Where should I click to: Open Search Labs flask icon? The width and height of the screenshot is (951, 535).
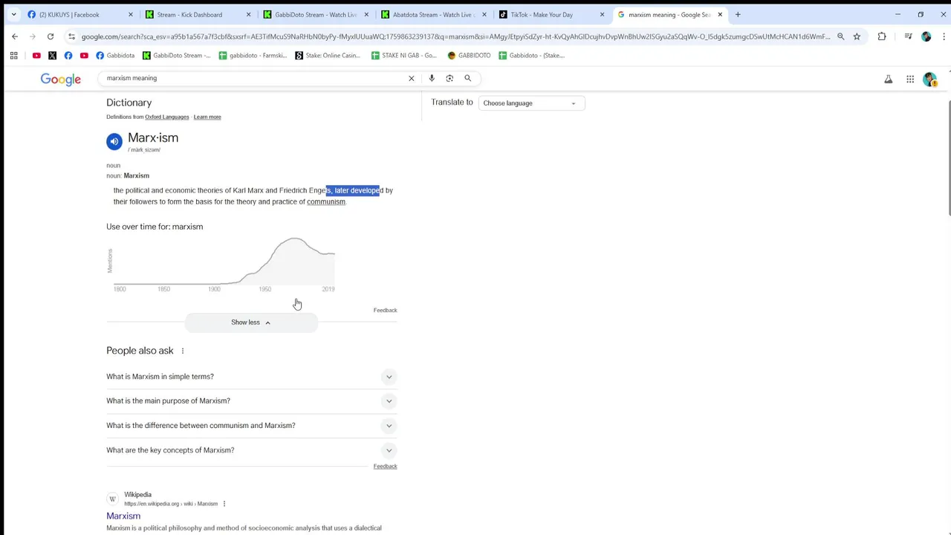[x=888, y=80]
